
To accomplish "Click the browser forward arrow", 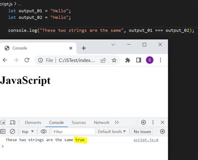I will click(16, 60).
